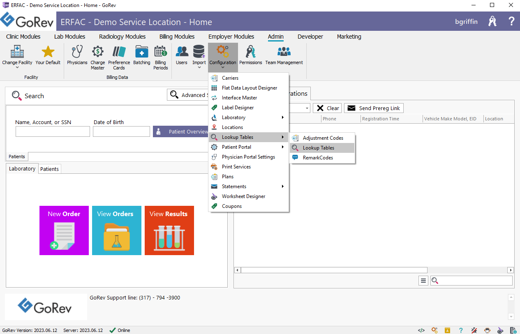Screen dimensions: 520x334
Task: Open Flat Data Layout Designer
Action: tap(248, 88)
